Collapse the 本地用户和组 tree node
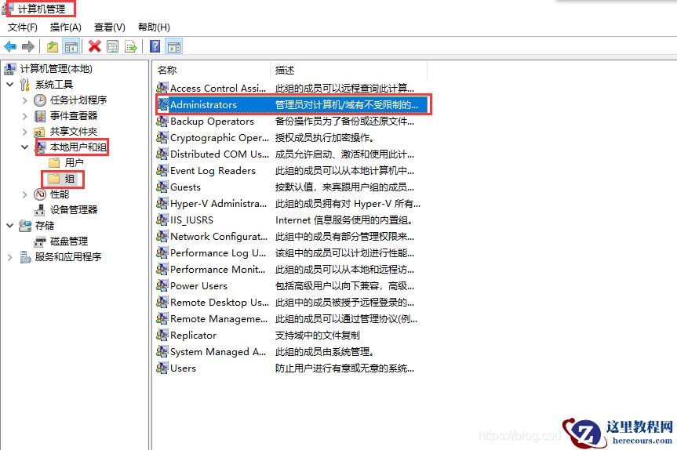The image size is (677, 450). point(24,147)
